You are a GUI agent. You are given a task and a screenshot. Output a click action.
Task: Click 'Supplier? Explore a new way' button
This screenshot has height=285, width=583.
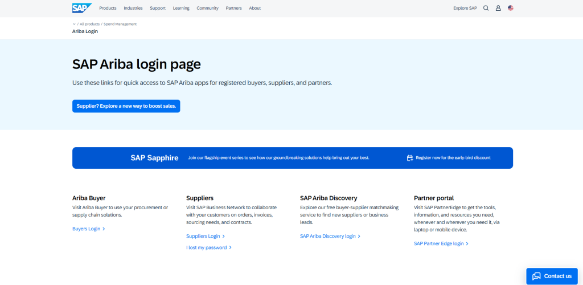[x=126, y=106]
